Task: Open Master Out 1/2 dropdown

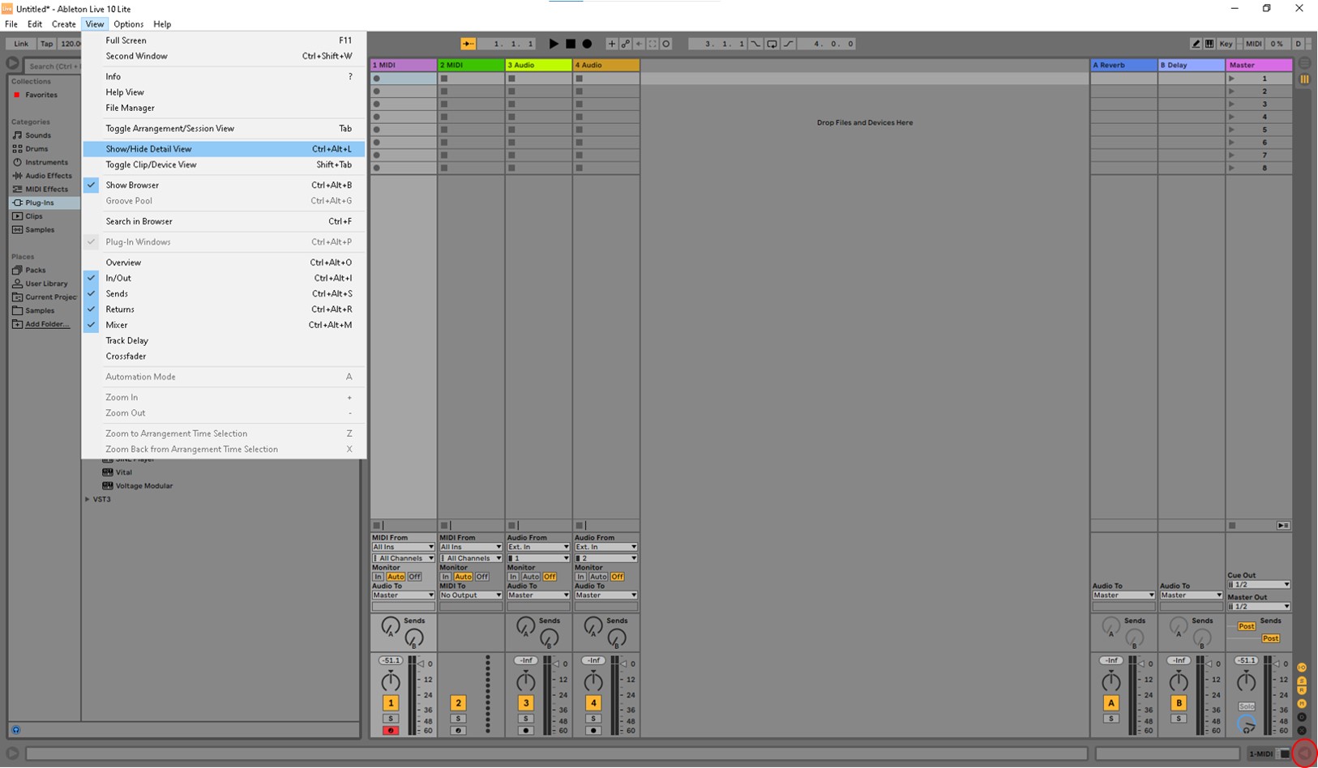Action: (1259, 607)
